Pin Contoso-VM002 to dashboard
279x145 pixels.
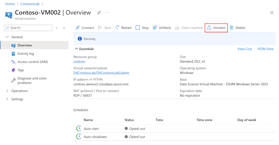99,13
